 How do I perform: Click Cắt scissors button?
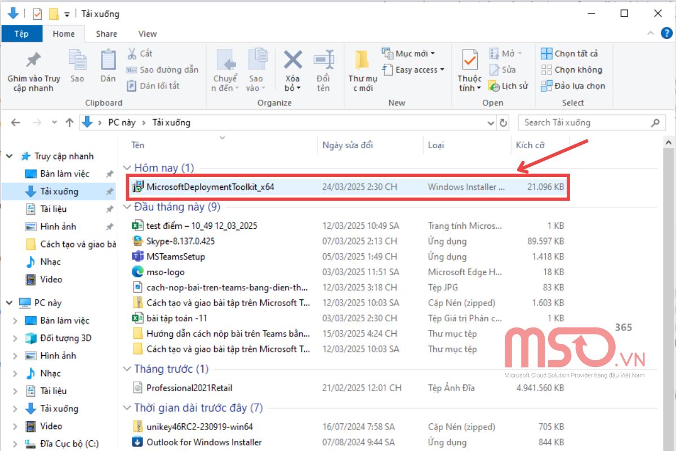[139, 54]
